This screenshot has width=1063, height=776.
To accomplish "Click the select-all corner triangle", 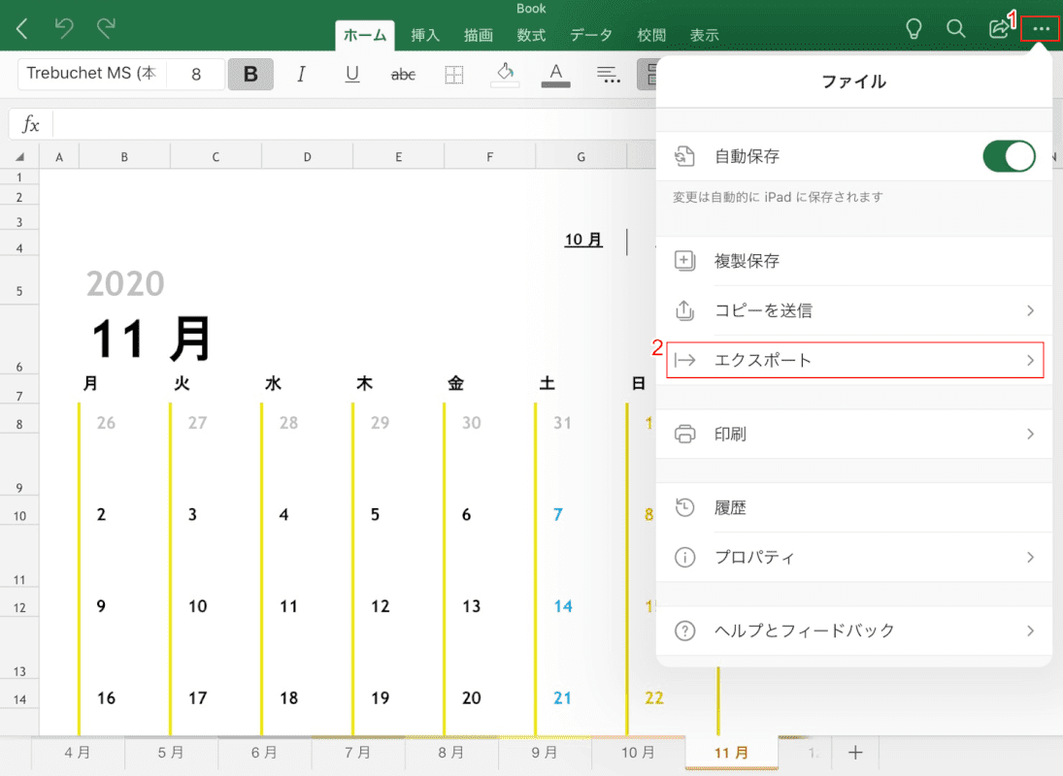I will click(19, 156).
